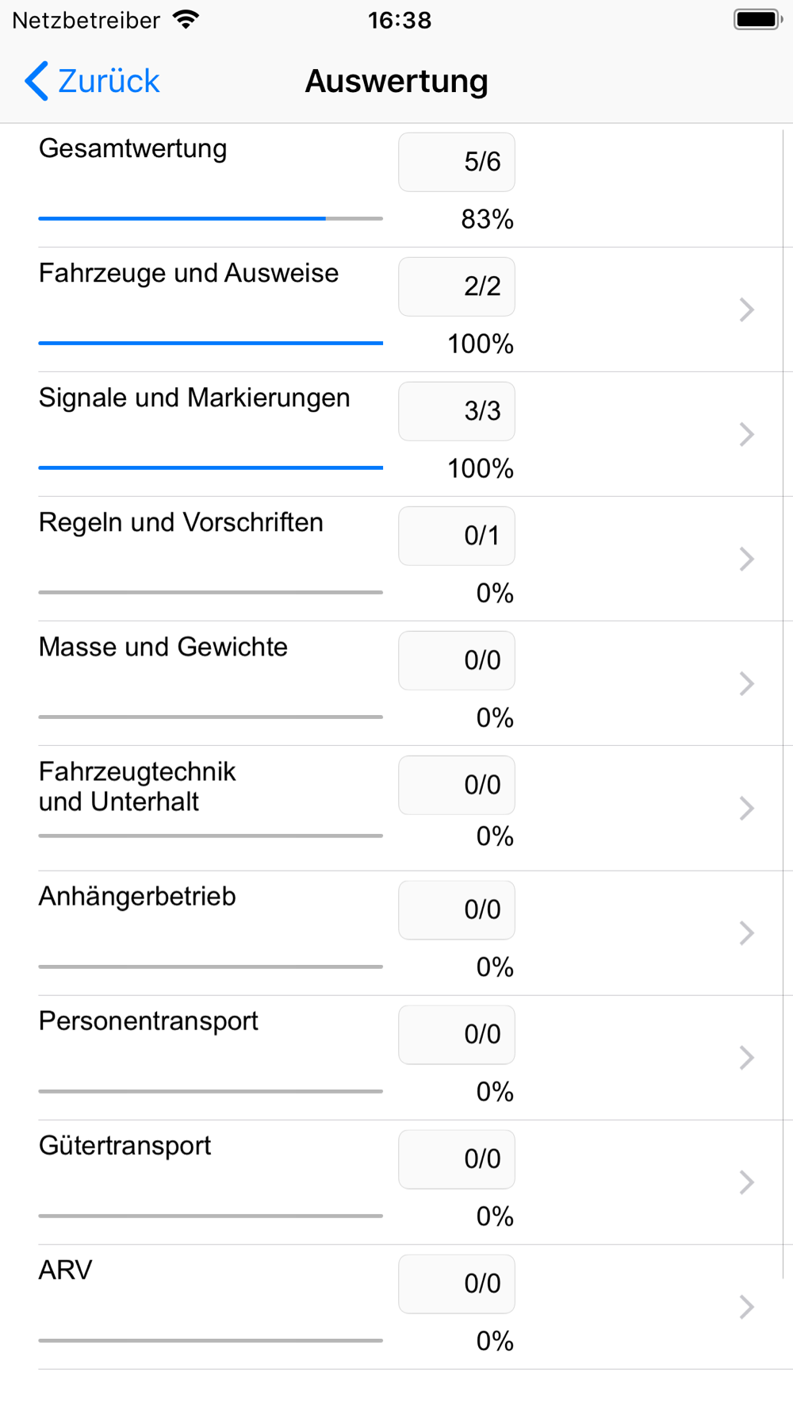Open Fahrzeuge und Ausweise details chevron
This screenshot has height=1411, width=793.
(746, 309)
